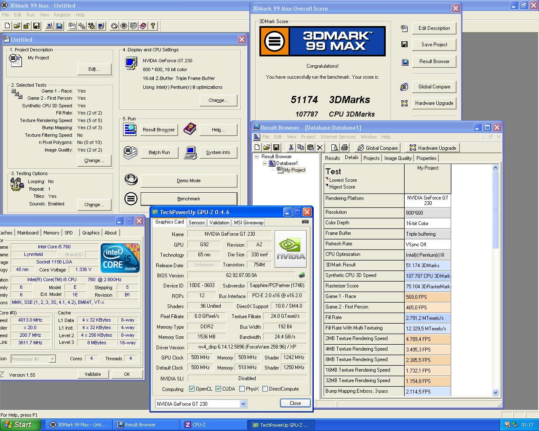Switch to the Mainboard tab in CPU-Z
Viewport: 539px width, 431px height.
pyautogui.click(x=28, y=233)
